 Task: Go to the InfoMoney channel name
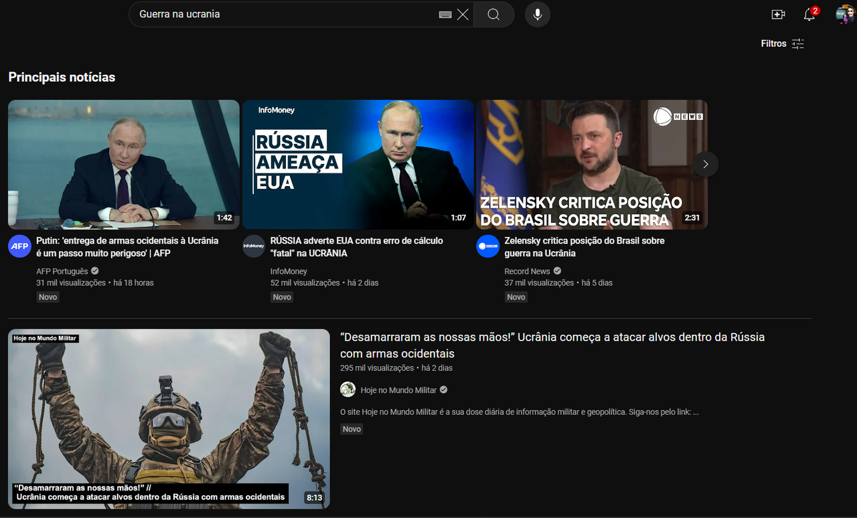coord(289,271)
